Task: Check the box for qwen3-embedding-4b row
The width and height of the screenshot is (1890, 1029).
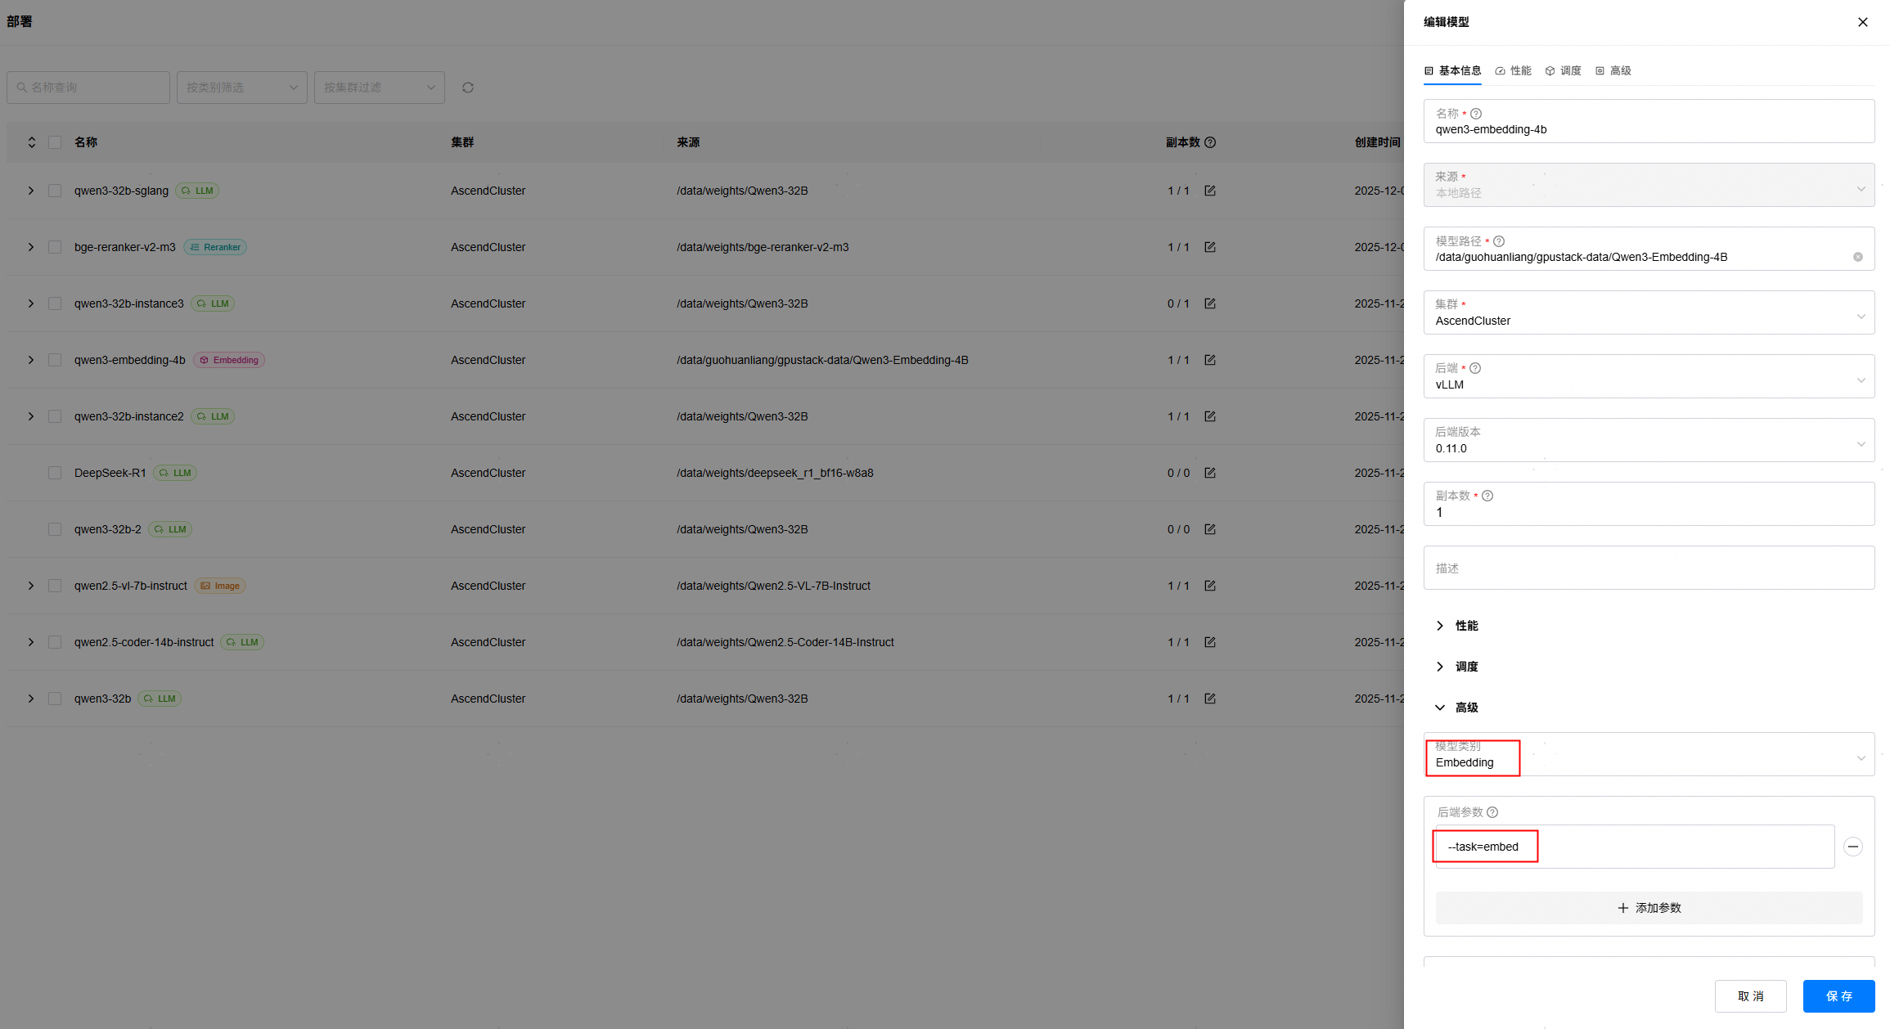Action: coord(55,360)
